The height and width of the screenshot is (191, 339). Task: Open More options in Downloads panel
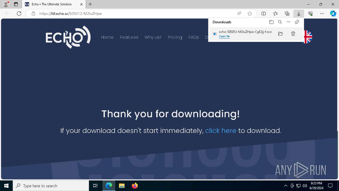tap(288, 22)
